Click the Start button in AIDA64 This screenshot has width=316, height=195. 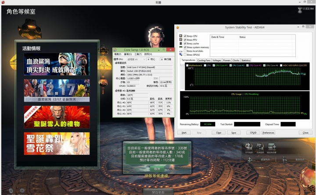click(184, 133)
